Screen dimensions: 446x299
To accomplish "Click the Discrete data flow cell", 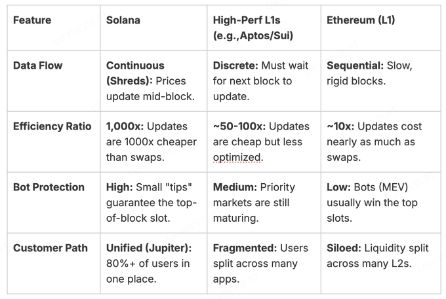I will [x=260, y=81].
